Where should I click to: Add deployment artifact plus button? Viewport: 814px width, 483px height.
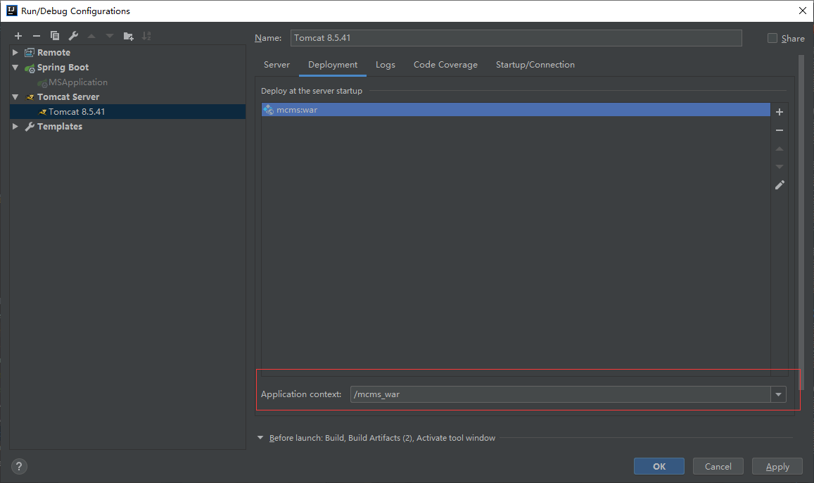780,112
